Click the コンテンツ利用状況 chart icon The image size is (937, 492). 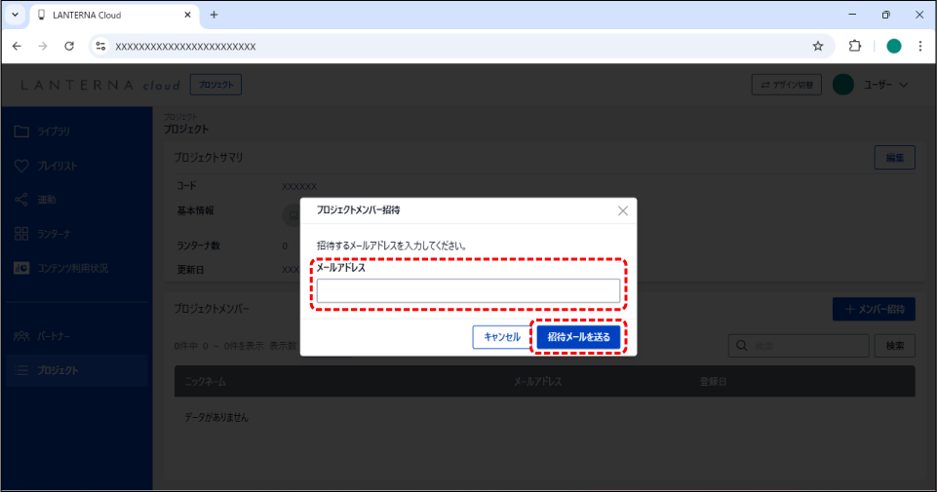21,268
